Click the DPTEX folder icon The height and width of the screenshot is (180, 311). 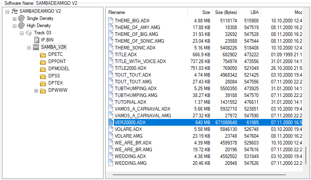coord(43,83)
